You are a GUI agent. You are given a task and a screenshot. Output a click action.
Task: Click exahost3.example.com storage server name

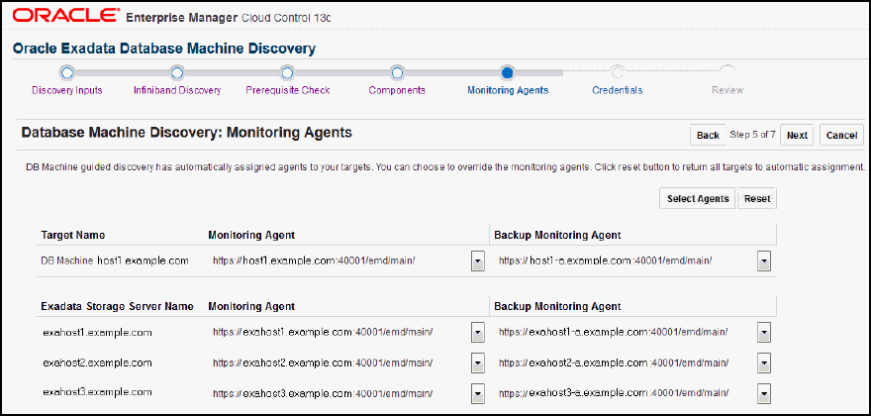(97, 392)
